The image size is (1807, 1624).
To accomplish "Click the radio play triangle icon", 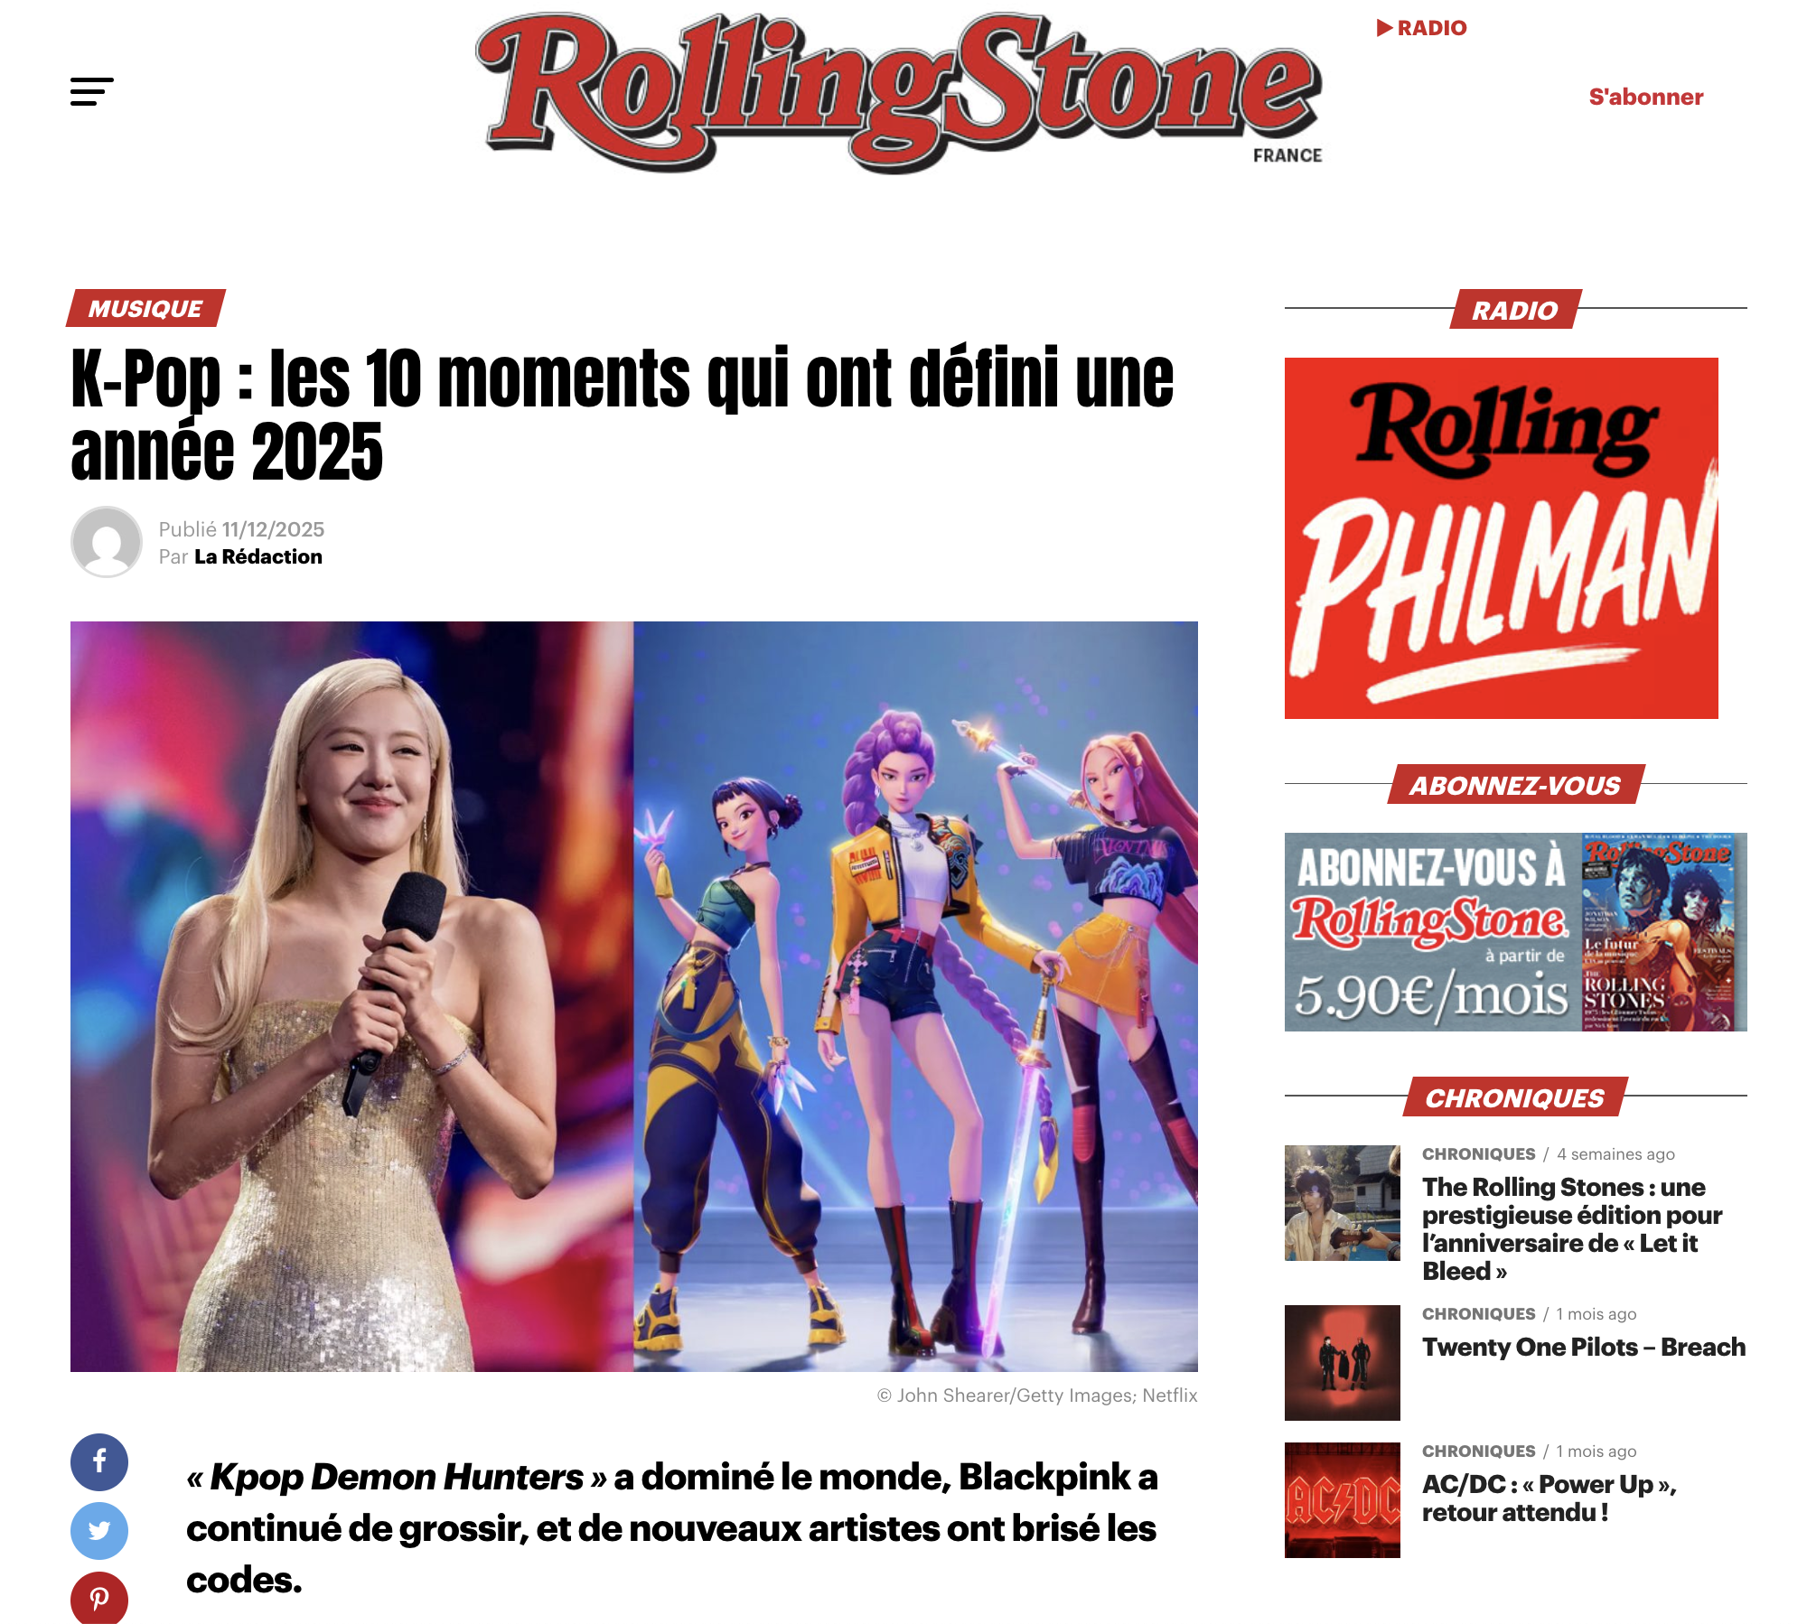I will [x=1384, y=28].
